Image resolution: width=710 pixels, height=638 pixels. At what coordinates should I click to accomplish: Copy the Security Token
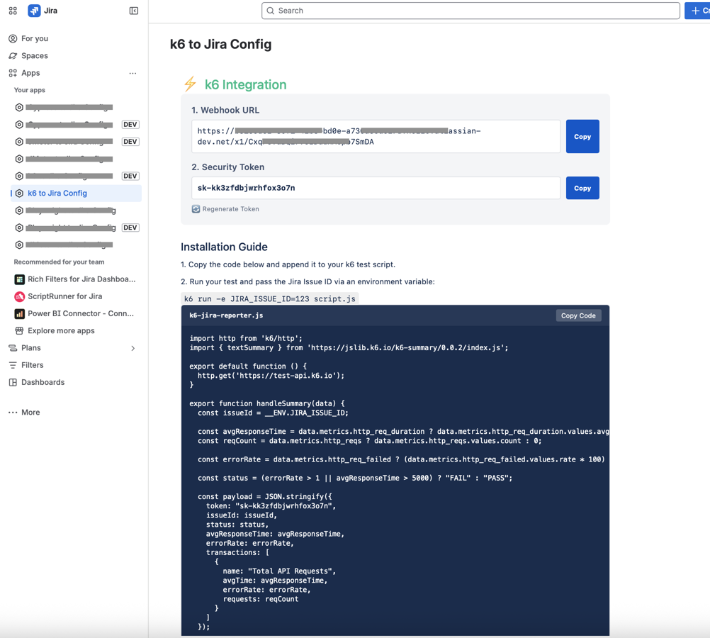coord(582,188)
